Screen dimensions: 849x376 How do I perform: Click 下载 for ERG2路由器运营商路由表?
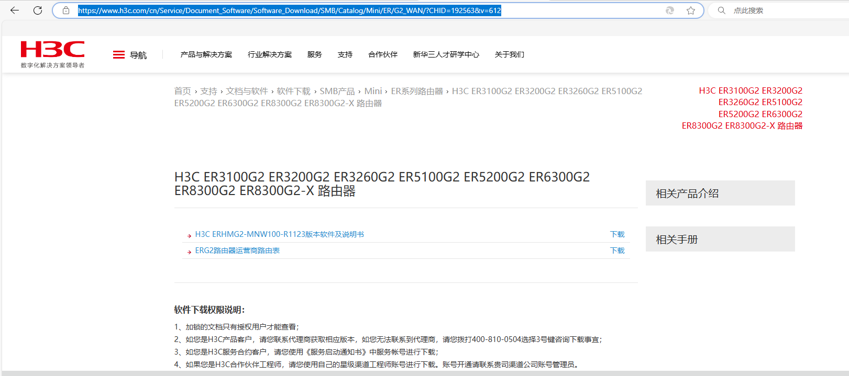point(618,250)
